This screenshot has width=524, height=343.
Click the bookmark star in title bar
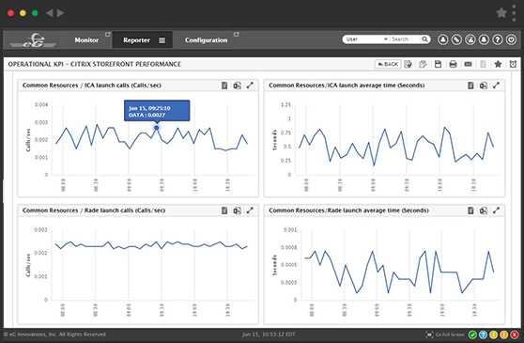pos(501,13)
